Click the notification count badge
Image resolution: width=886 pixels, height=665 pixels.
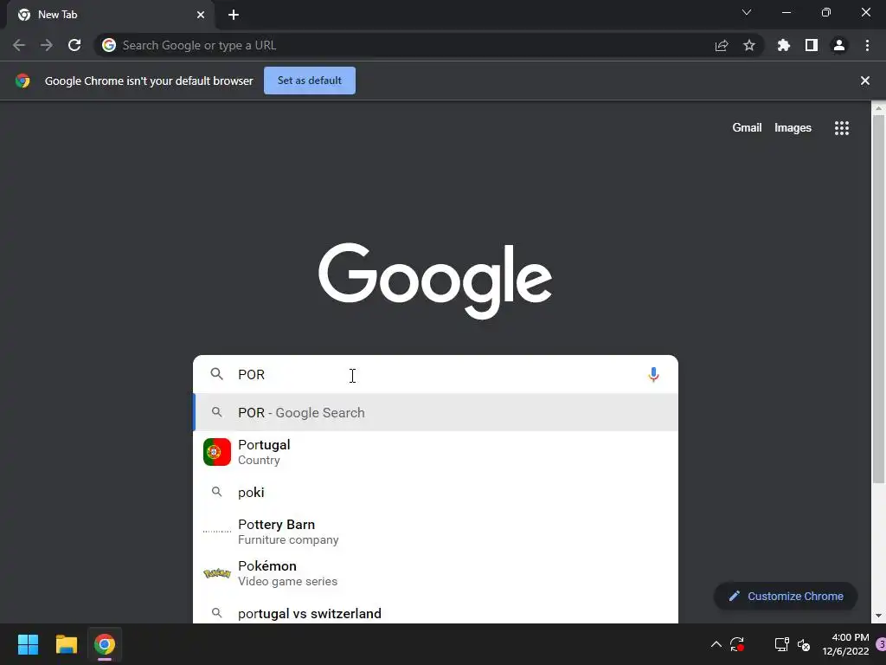[881, 644]
